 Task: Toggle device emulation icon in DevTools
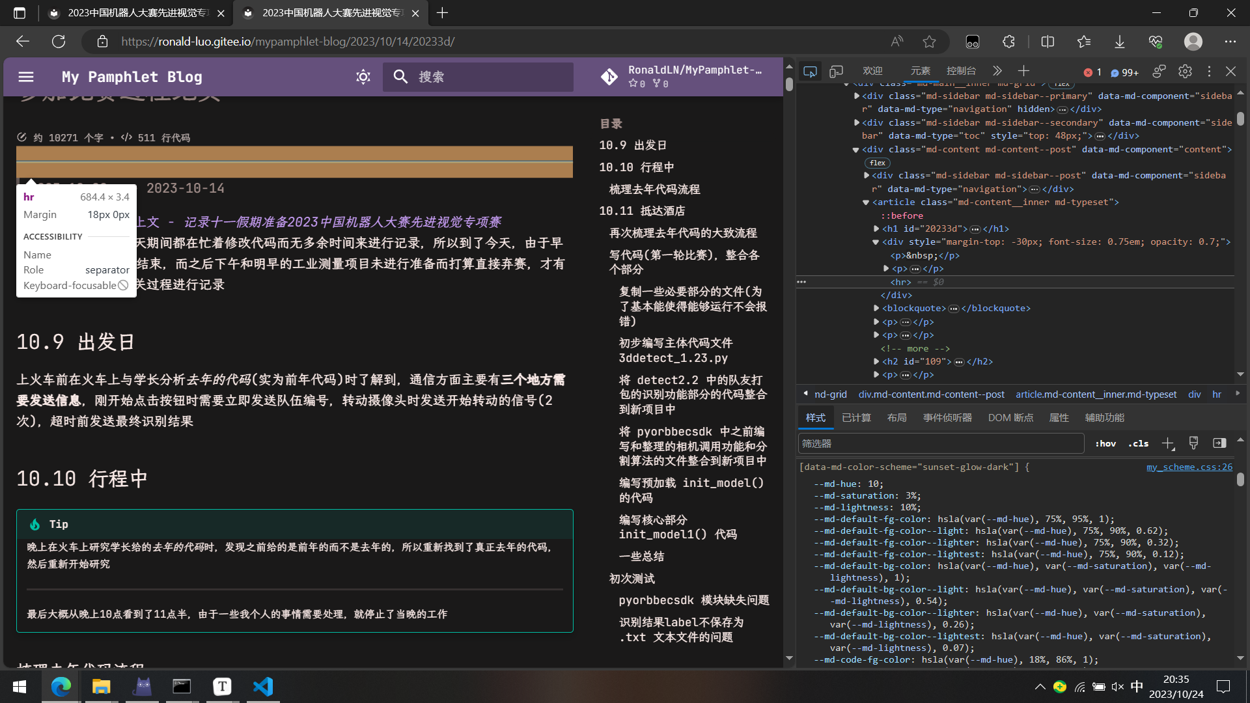(x=837, y=72)
